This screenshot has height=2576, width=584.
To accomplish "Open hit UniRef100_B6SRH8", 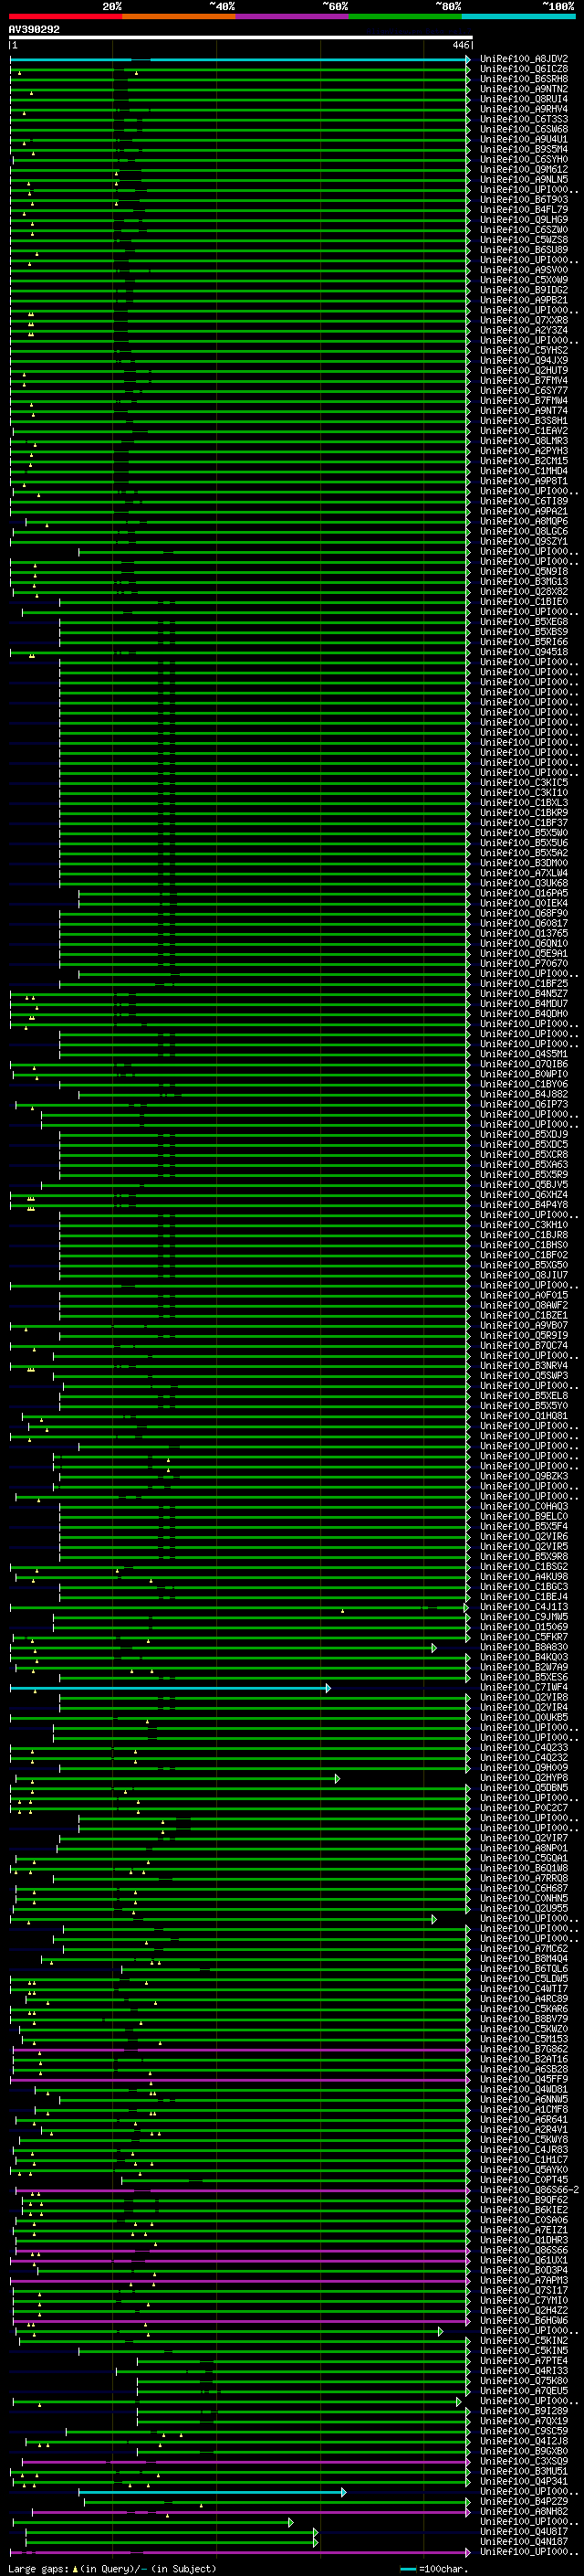I will 523,79.
